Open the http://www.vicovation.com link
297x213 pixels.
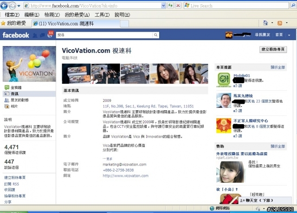coord(126,176)
